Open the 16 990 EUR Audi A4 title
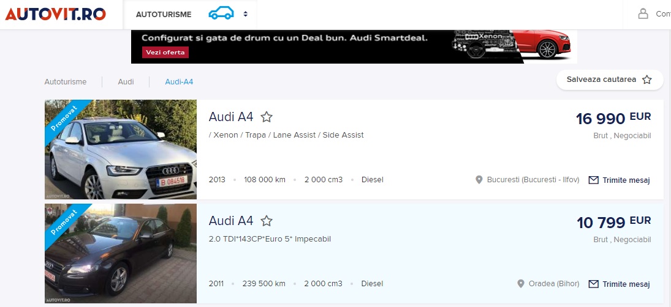 tap(231, 117)
